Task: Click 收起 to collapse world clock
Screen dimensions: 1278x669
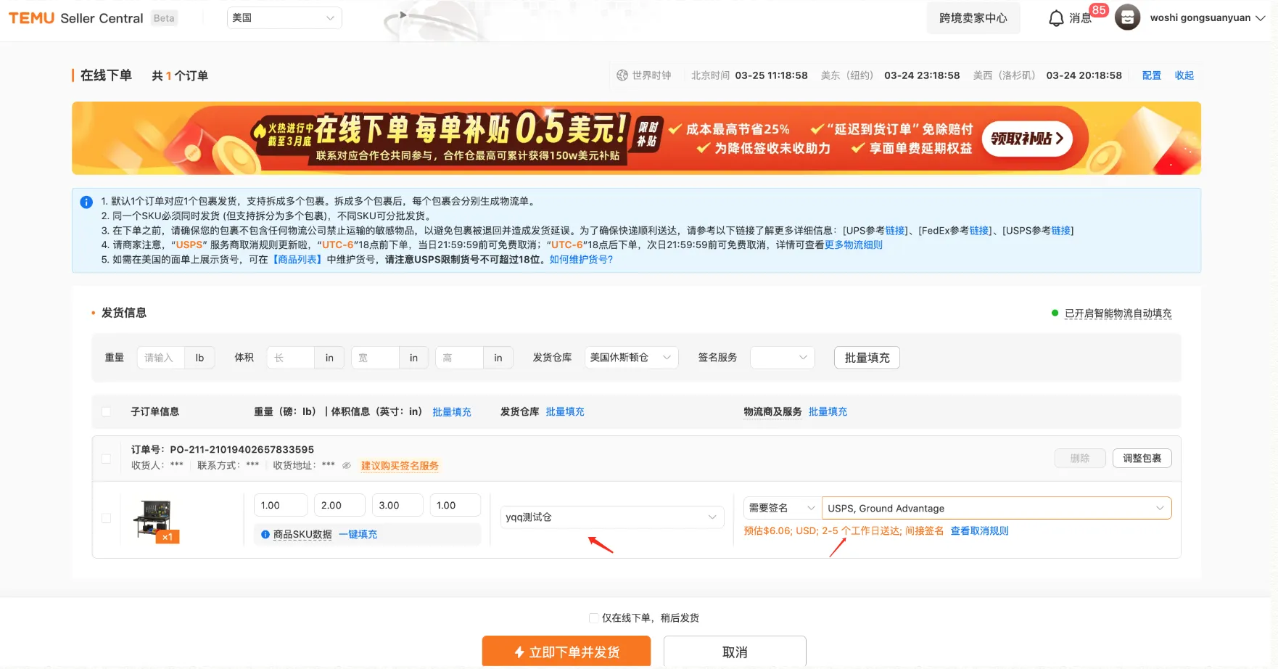Action: [x=1184, y=75]
